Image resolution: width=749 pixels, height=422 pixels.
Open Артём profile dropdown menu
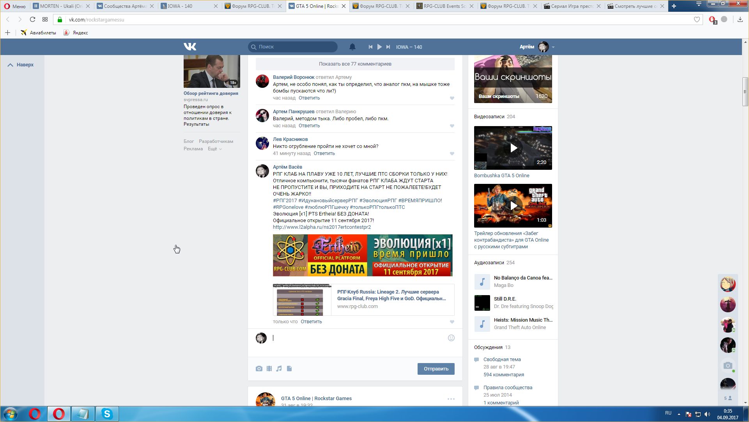point(537,47)
